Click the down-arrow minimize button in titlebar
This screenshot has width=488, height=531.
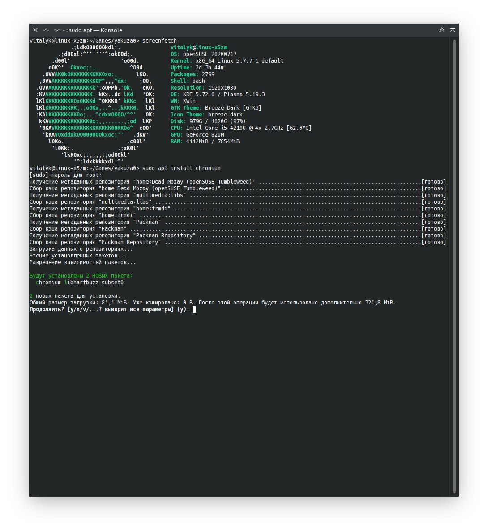(56, 30)
